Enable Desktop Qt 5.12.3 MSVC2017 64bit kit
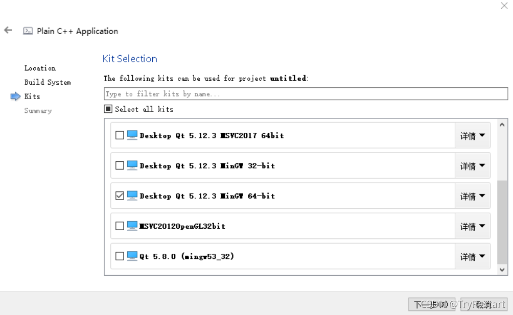Image resolution: width=513 pixels, height=315 pixels. coord(120,135)
